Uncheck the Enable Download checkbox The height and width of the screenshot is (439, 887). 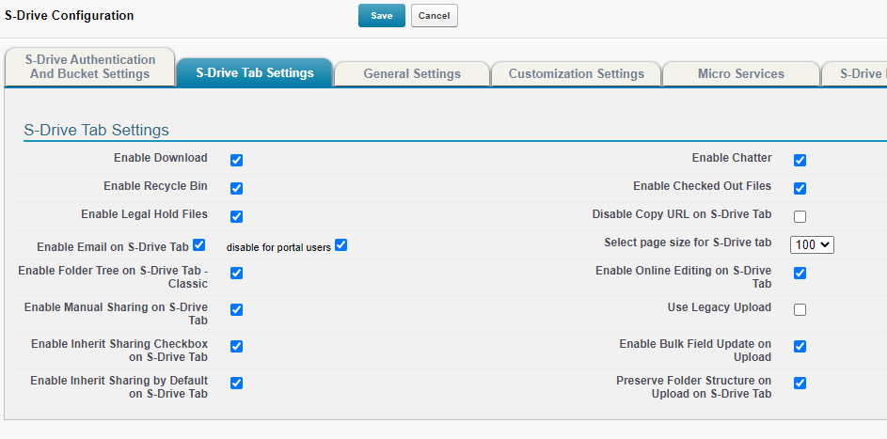237,161
